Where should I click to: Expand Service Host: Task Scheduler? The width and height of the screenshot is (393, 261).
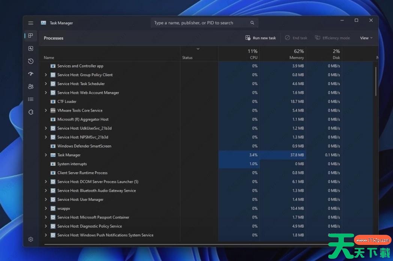coord(46,84)
